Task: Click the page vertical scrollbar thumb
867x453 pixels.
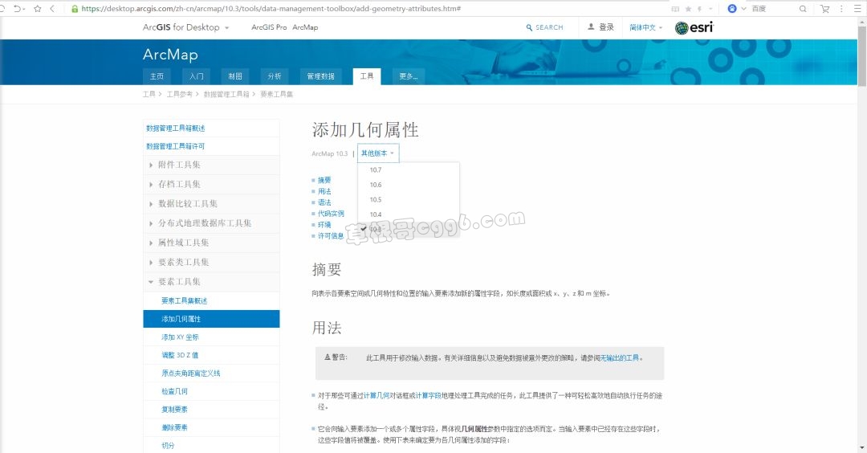Action: tap(862, 55)
